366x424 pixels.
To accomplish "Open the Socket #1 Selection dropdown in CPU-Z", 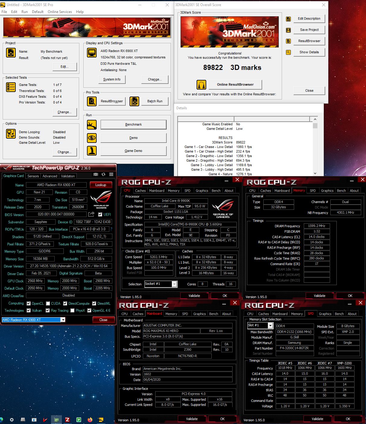I will click(174, 284).
